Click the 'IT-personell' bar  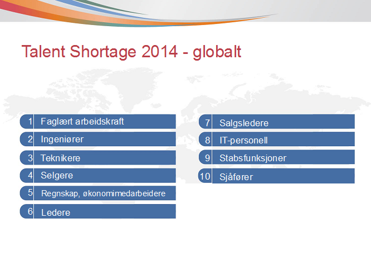coord(284,139)
